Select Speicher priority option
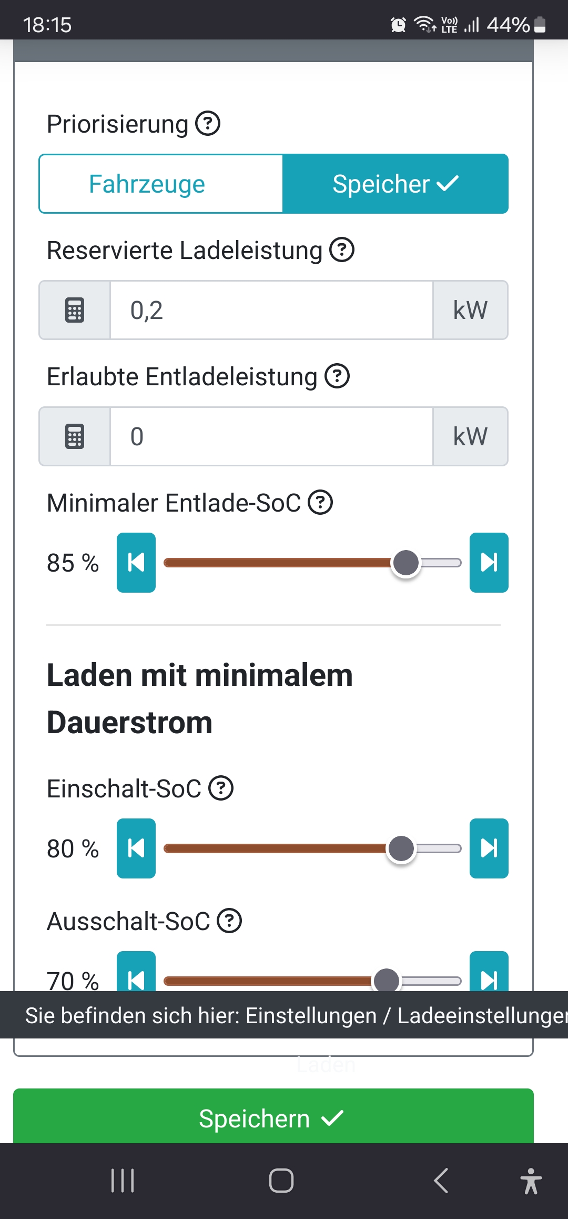The image size is (568, 1219). coord(395,184)
